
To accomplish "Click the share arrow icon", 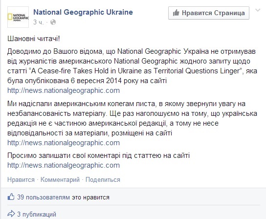I will click(x=11, y=214).
